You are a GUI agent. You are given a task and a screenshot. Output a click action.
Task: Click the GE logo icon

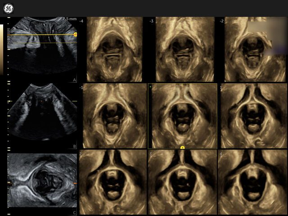pyautogui.click(x=8, y=9)
